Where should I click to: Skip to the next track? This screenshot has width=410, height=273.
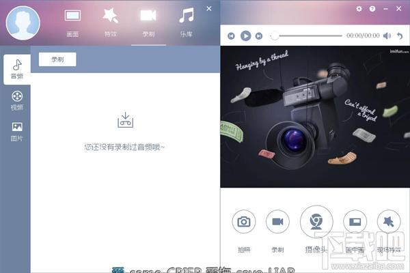(259, 35)
